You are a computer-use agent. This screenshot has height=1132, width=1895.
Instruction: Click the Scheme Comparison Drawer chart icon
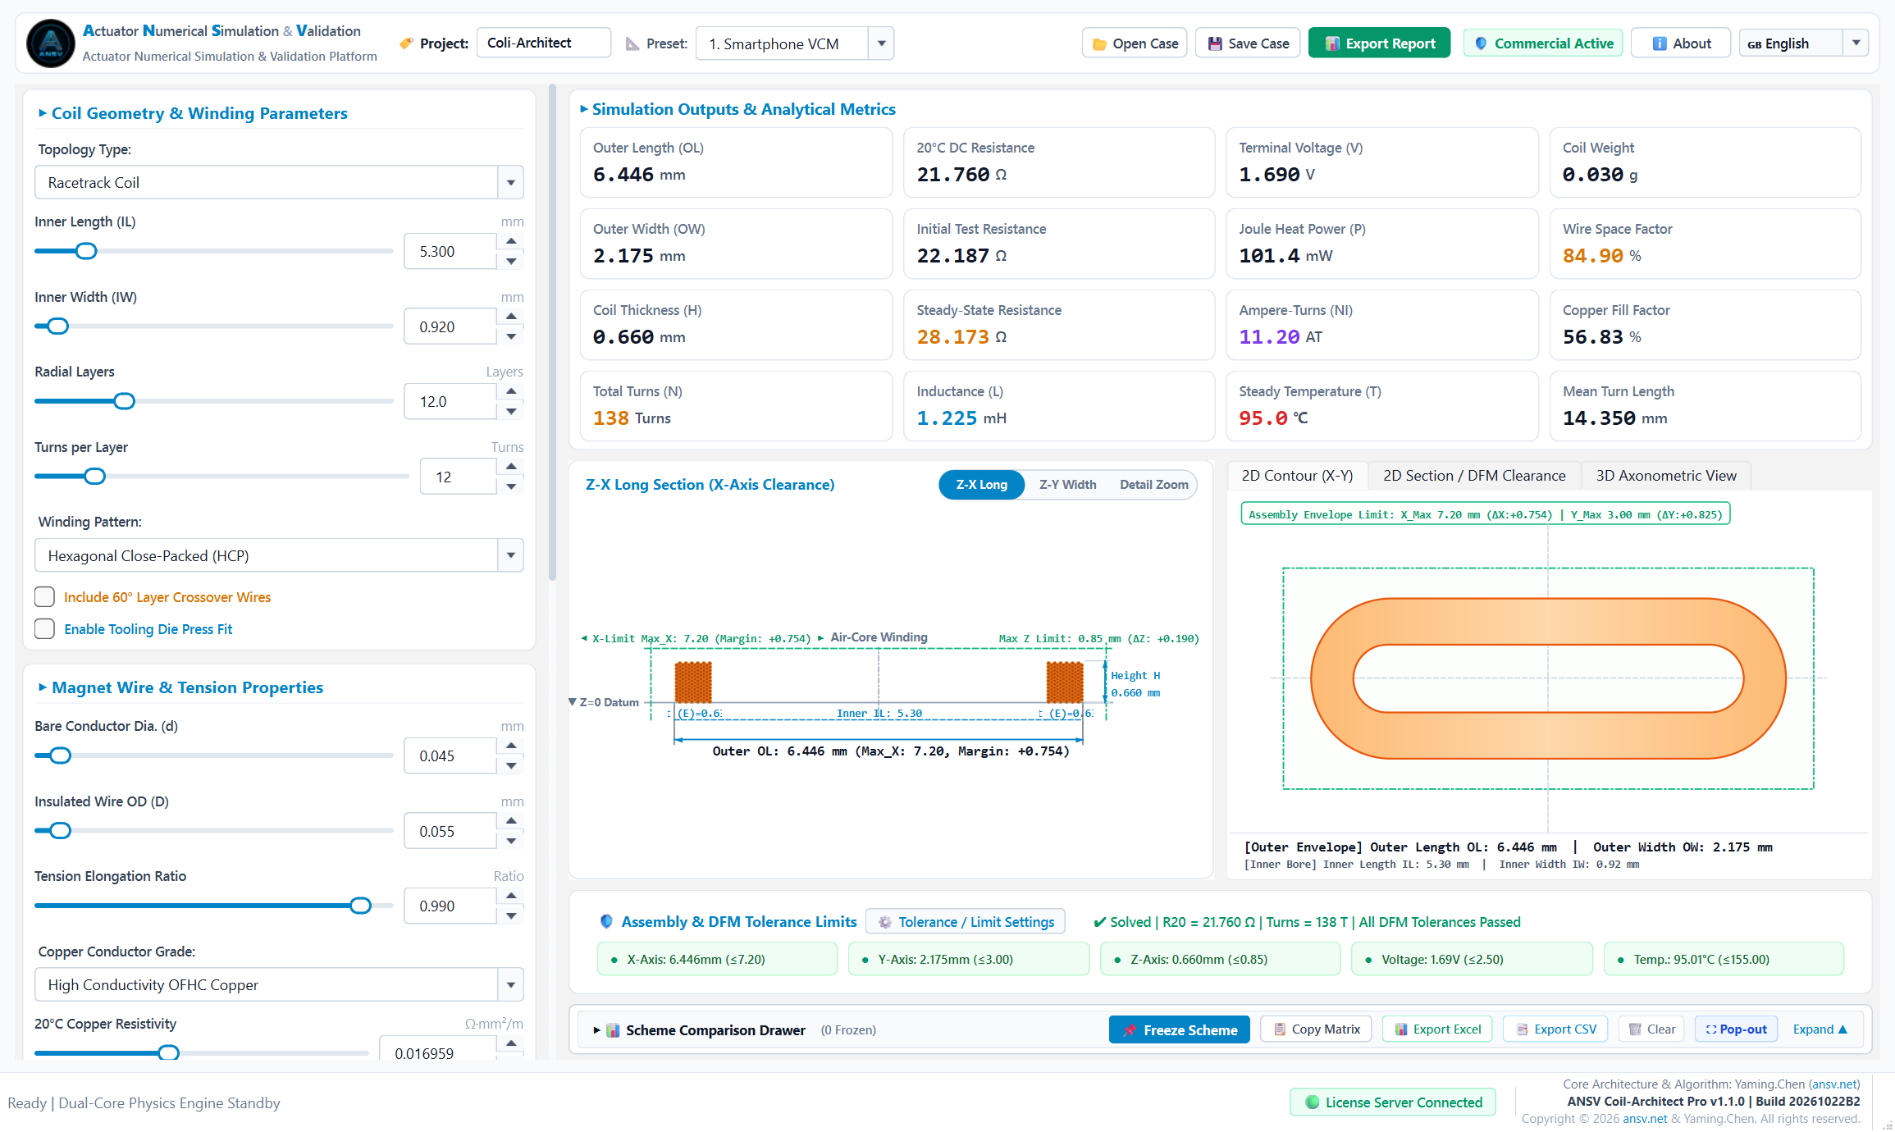(x=613, y=1030)
